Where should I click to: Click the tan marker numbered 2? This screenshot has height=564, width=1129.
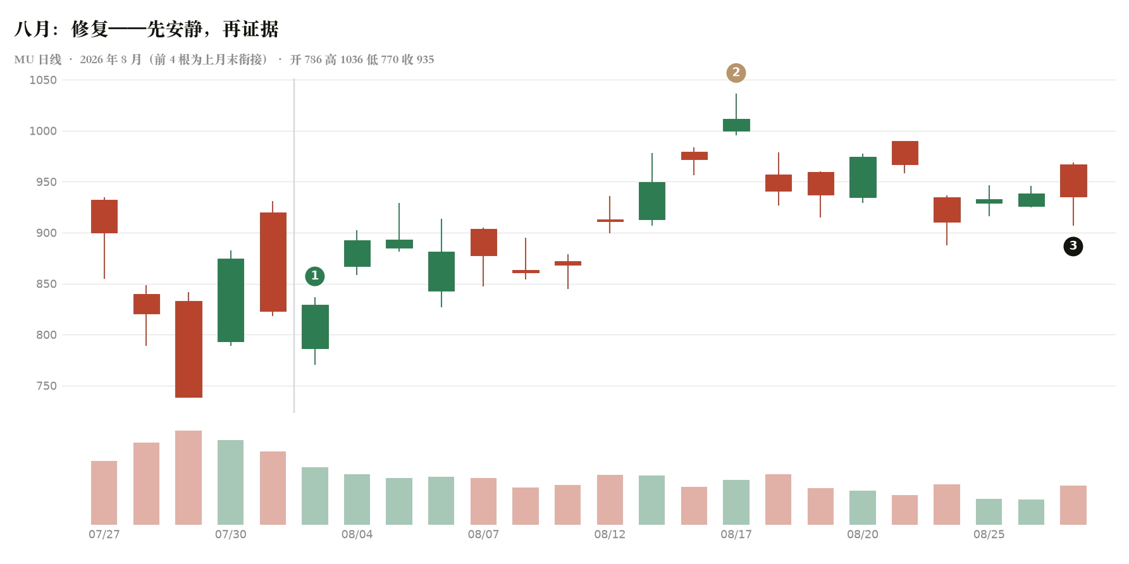click(x=736, y=73)
